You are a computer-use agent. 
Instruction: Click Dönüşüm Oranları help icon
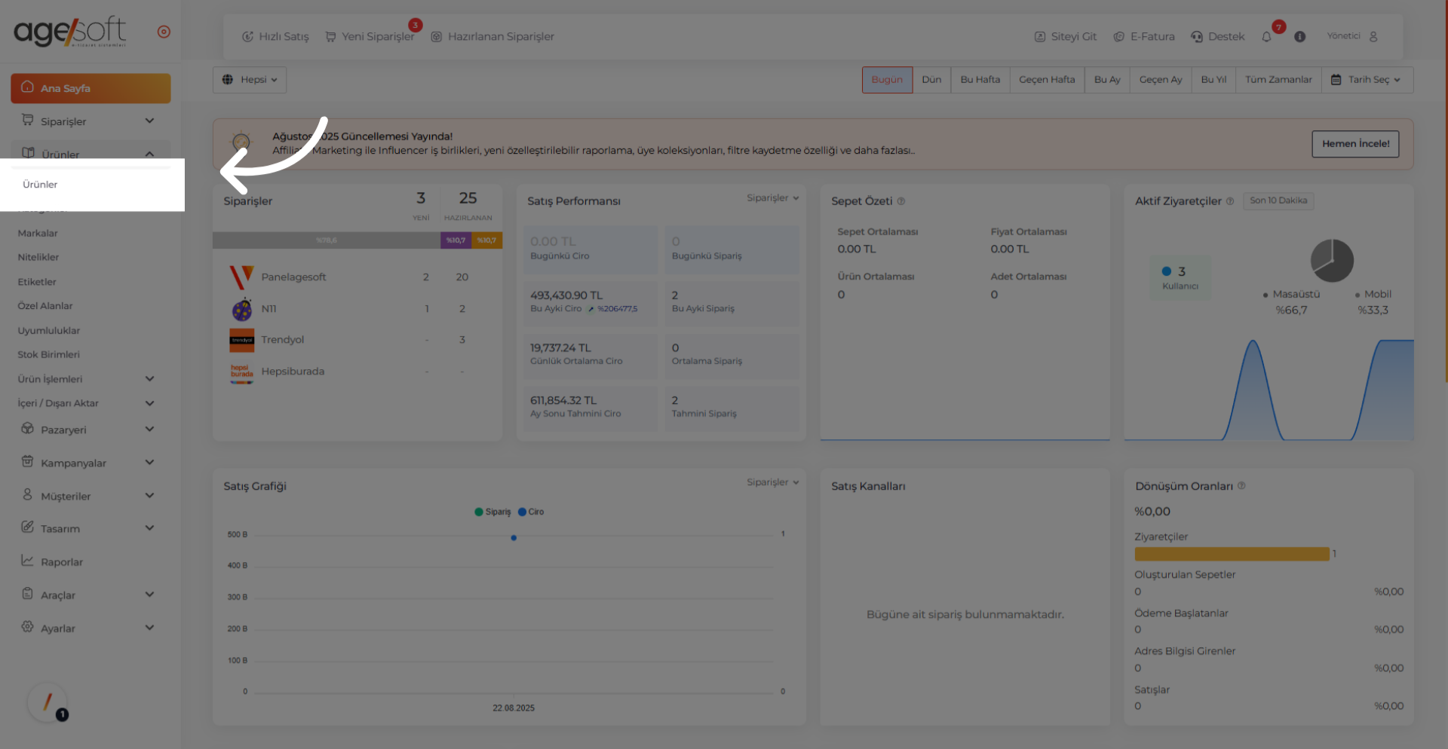coord(1241,486)
